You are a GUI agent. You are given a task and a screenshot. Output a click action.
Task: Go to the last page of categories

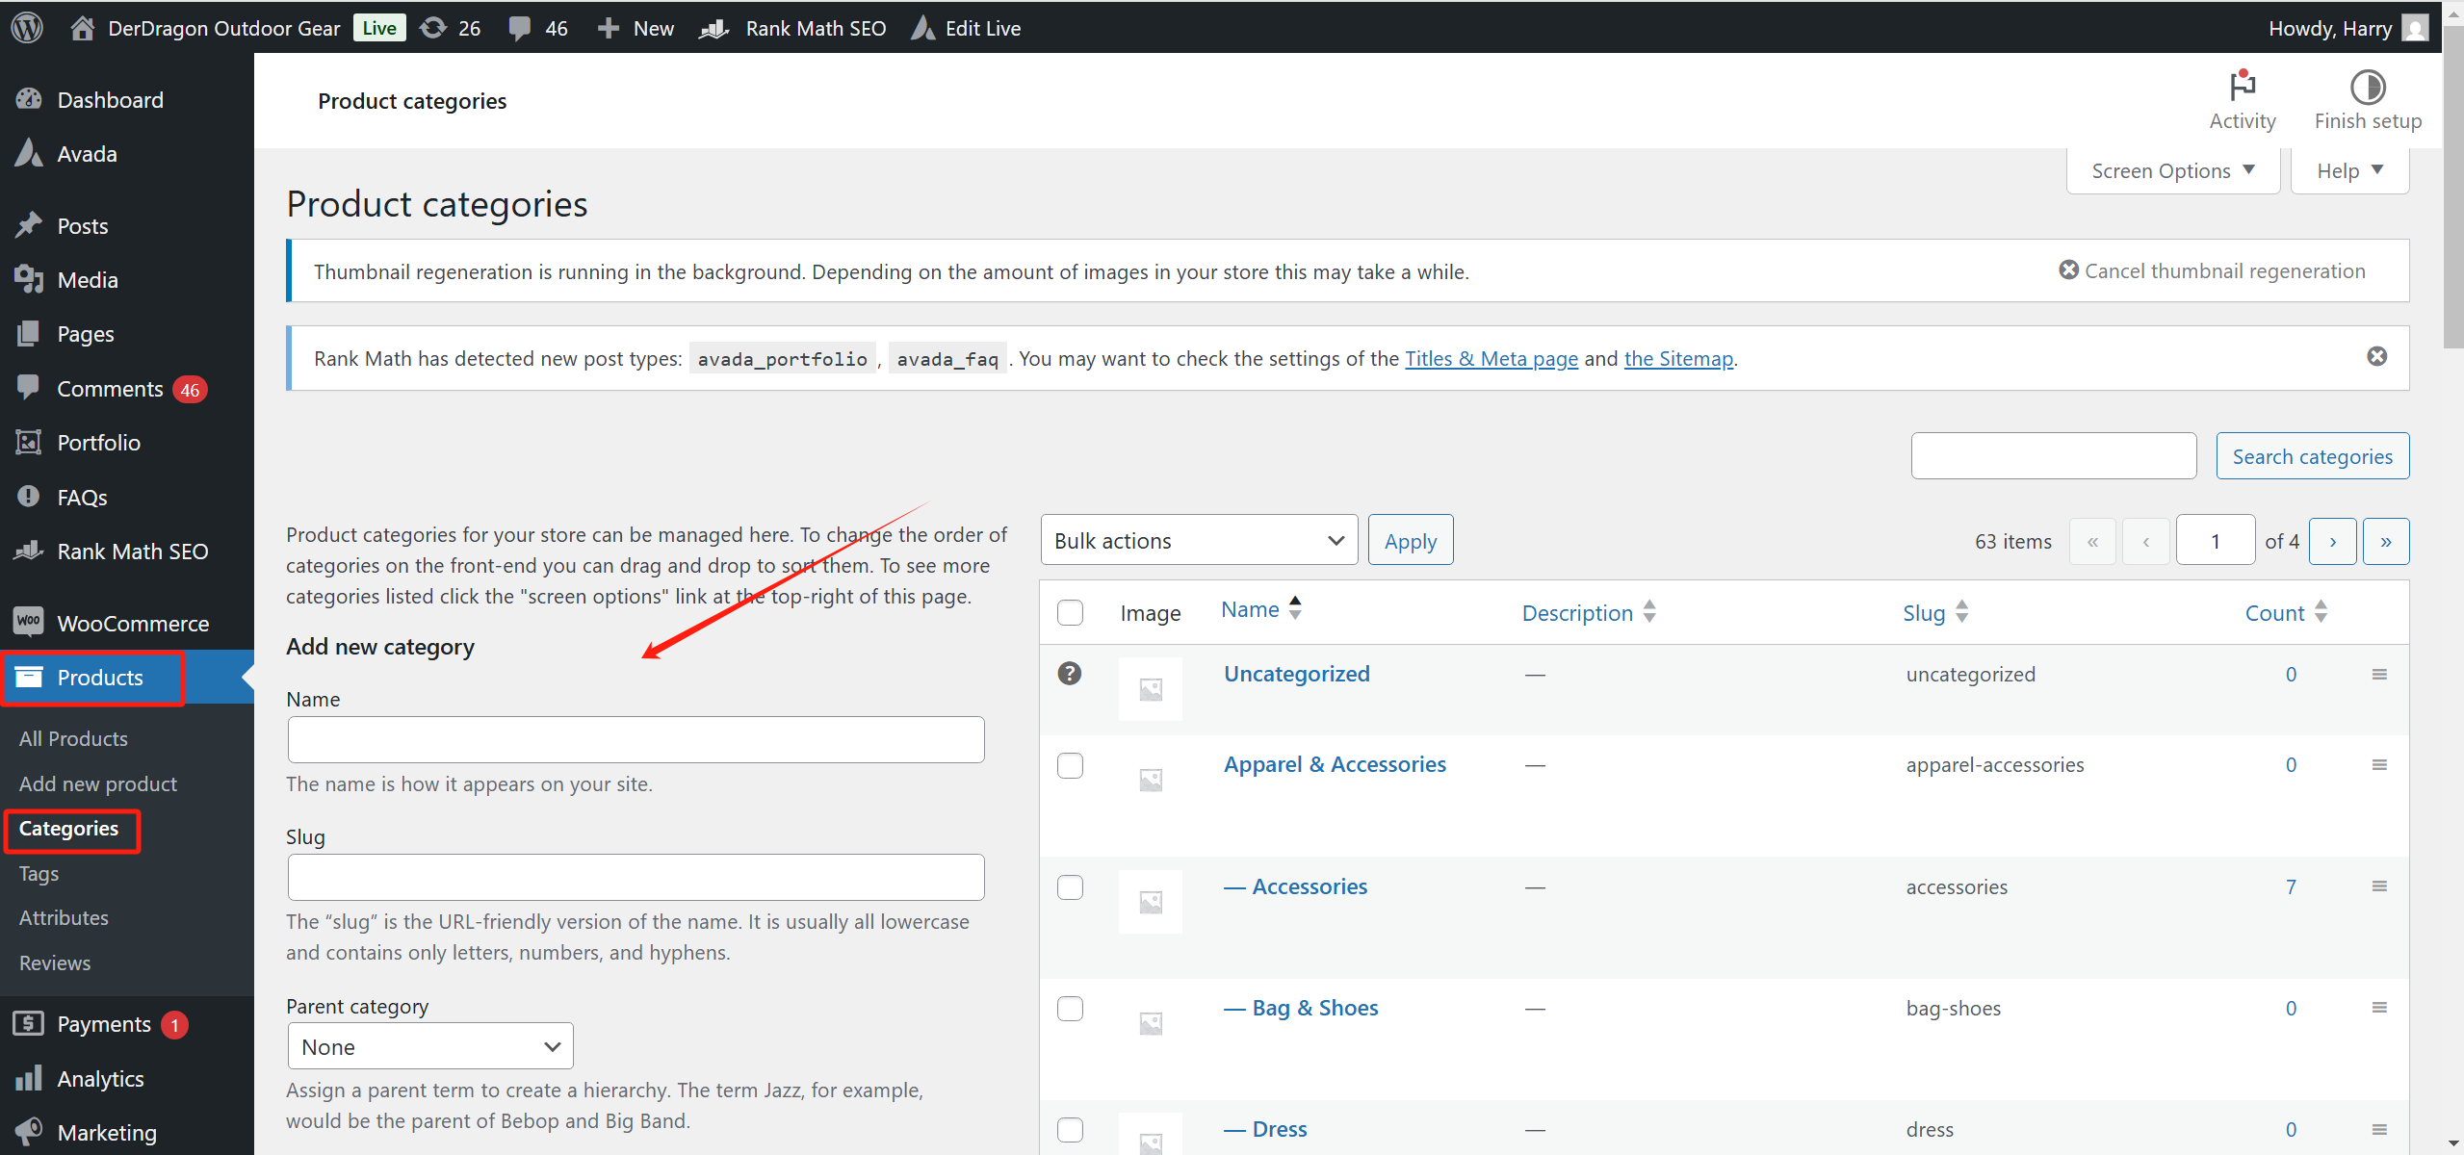pyautogui.click(x=2385, y=542)
